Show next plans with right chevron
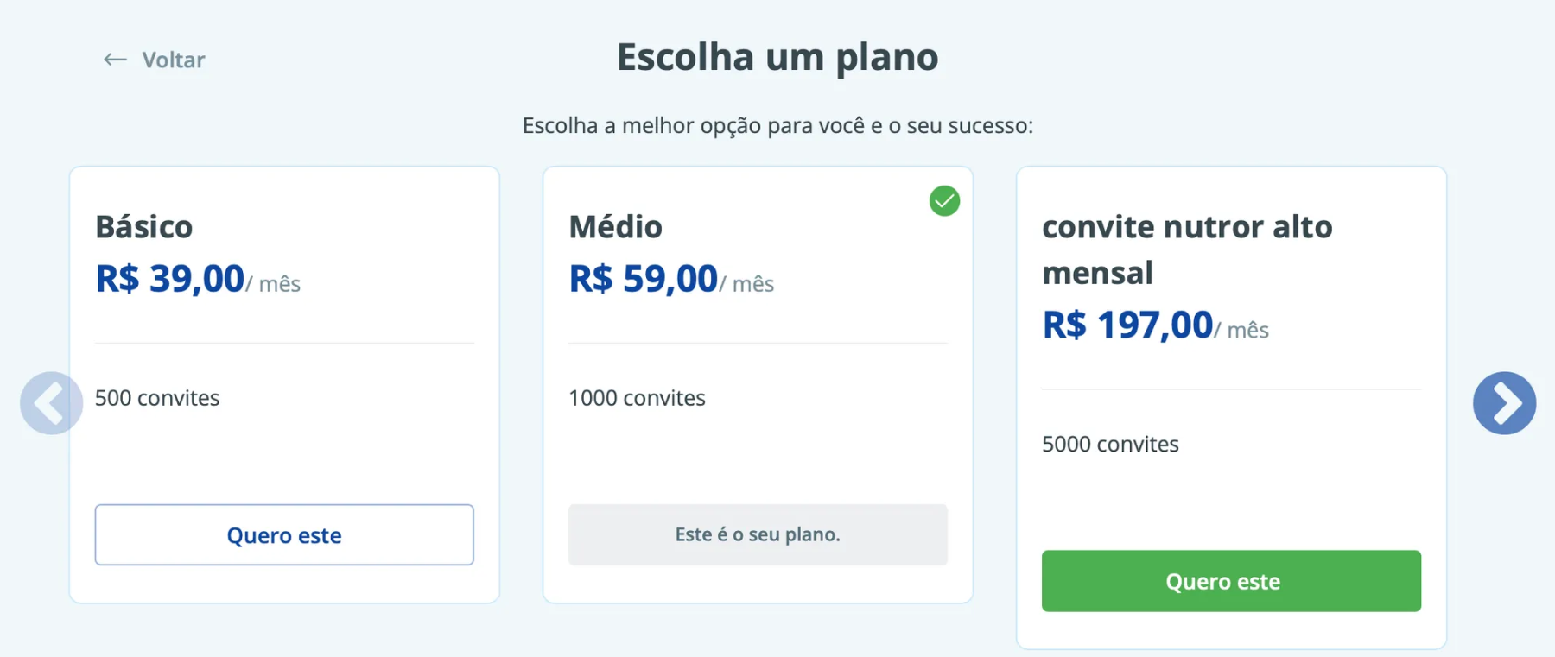Viewport: 1555px width, 657px height. coord(1504,402)
